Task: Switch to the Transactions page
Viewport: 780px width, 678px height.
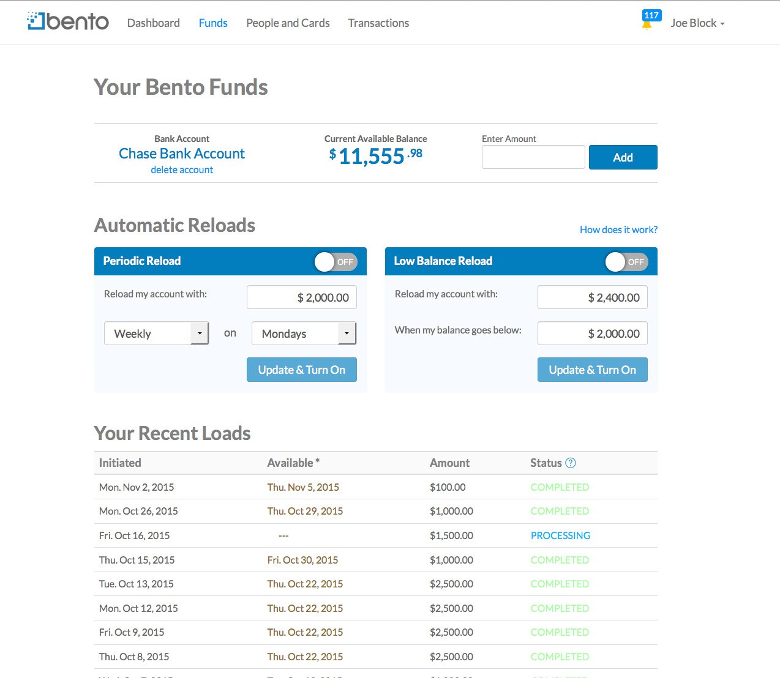Action: pos(378,23)
